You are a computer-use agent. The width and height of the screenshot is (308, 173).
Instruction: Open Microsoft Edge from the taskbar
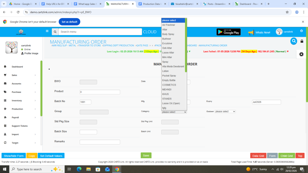point(79,169)
